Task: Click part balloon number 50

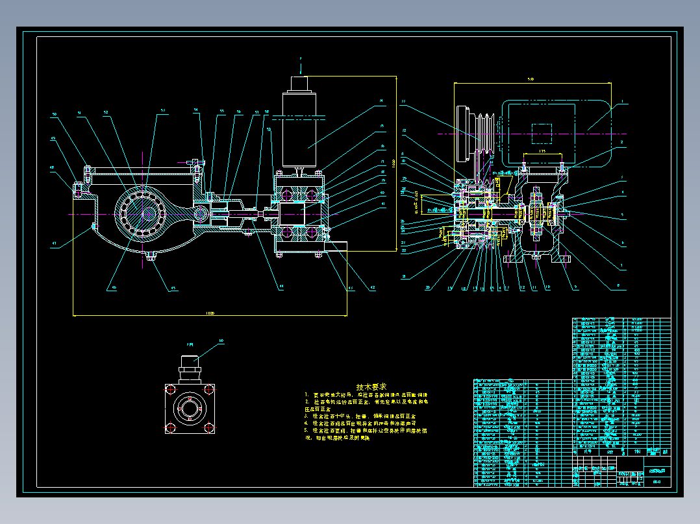Action: tap(55, 115)
